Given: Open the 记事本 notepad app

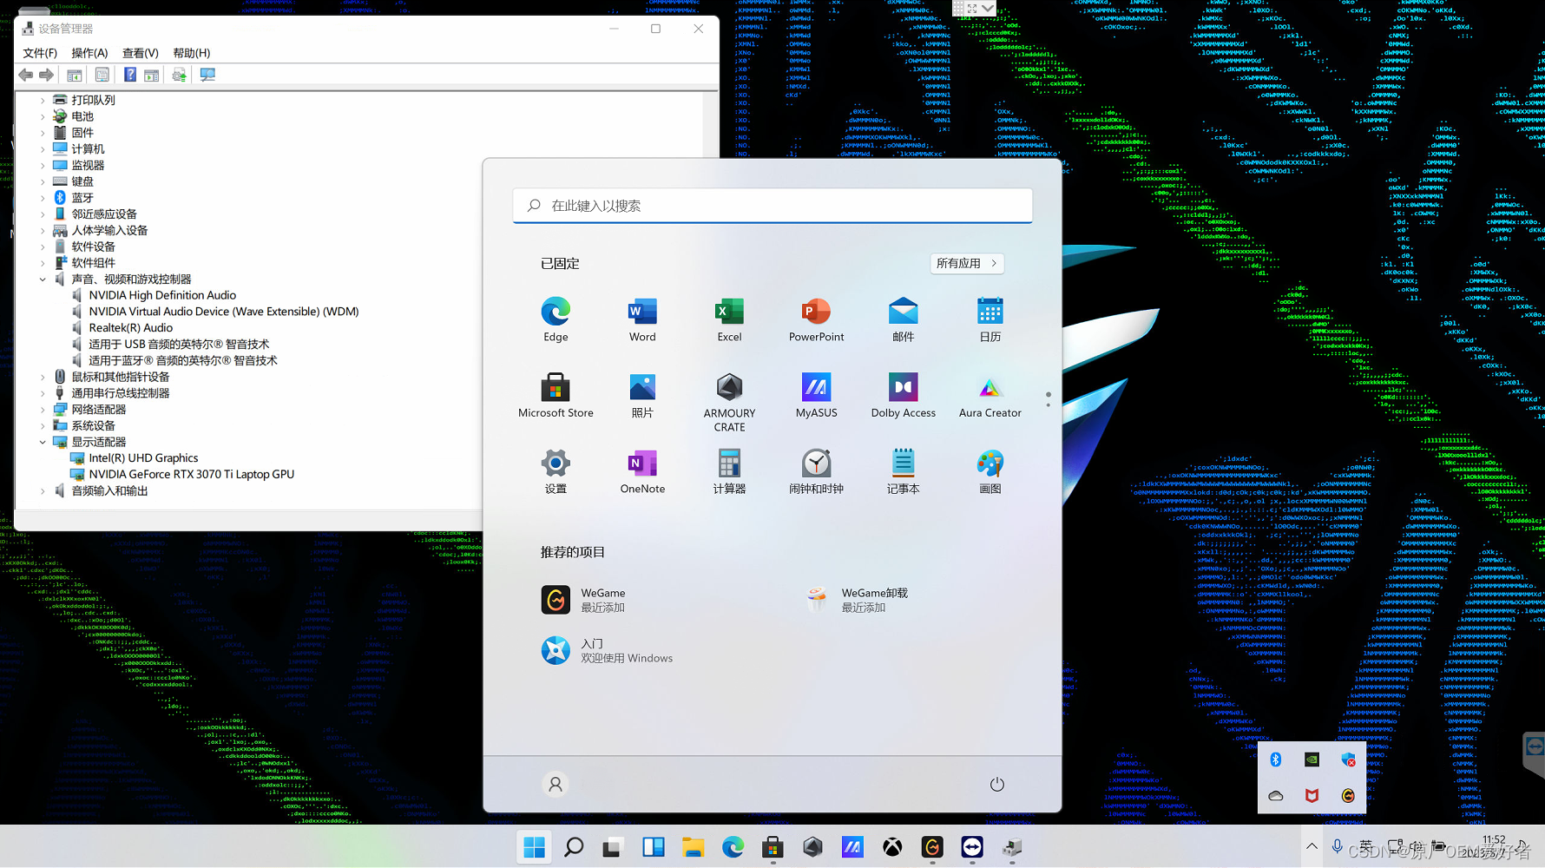Looking at the screenshot, I should (903, 472).
